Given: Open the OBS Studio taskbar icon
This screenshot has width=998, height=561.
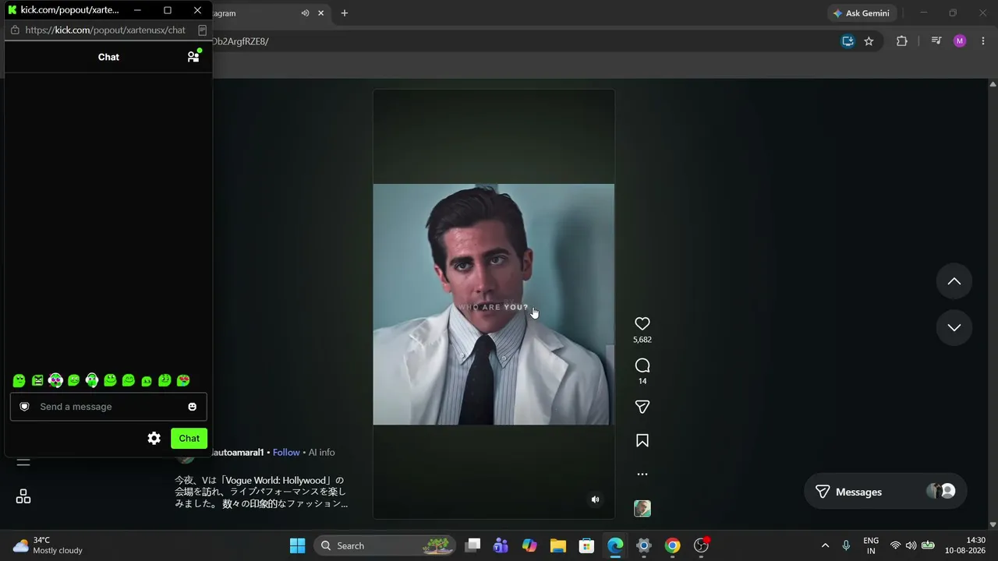Looking at the screenshot, I should coord(701,545).
